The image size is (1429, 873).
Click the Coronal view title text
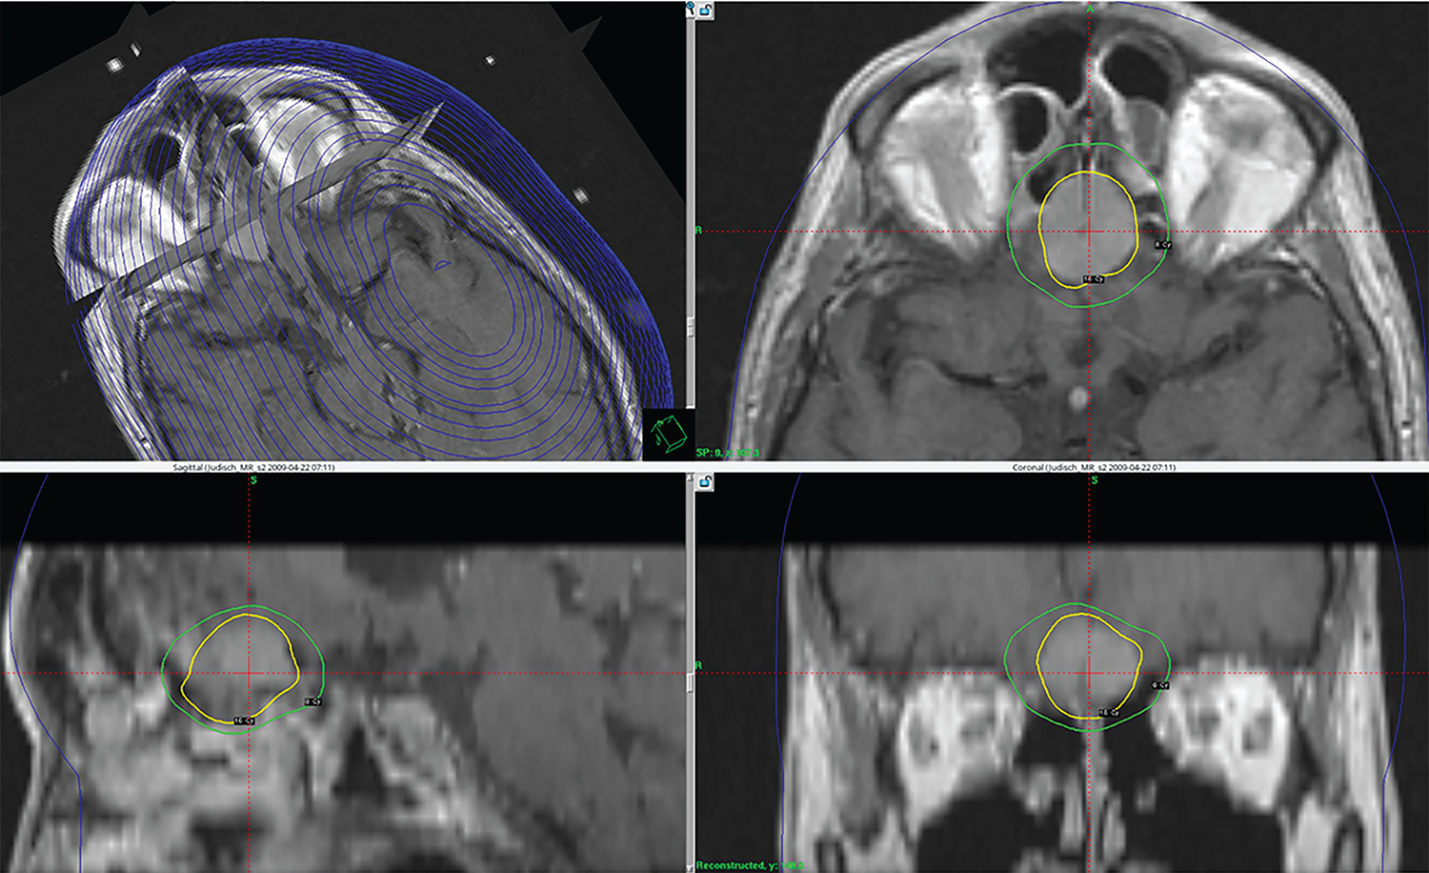click(1094, 467)
